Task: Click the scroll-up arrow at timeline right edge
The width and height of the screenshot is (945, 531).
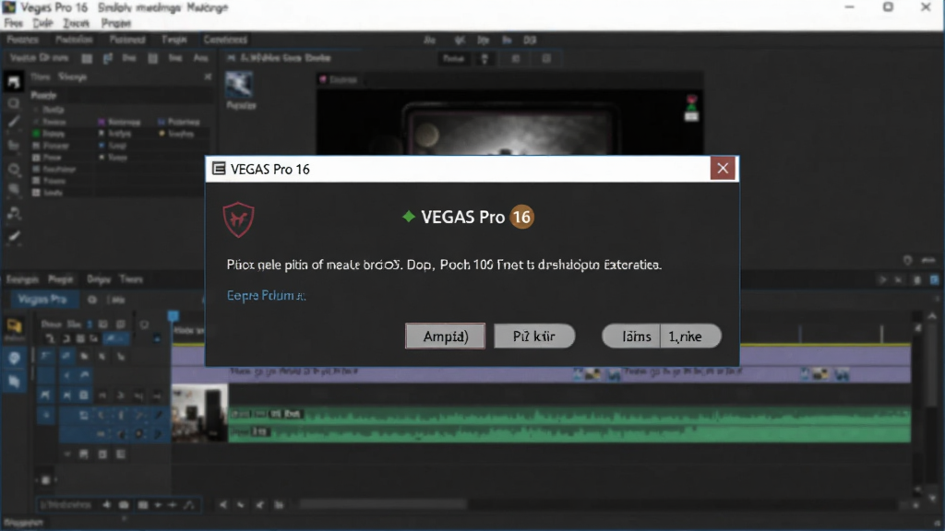Action: point(932,316)
